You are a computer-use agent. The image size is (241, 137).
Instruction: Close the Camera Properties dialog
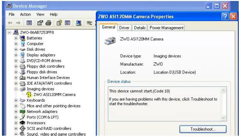pyautogui.click(x=234, y=16)
